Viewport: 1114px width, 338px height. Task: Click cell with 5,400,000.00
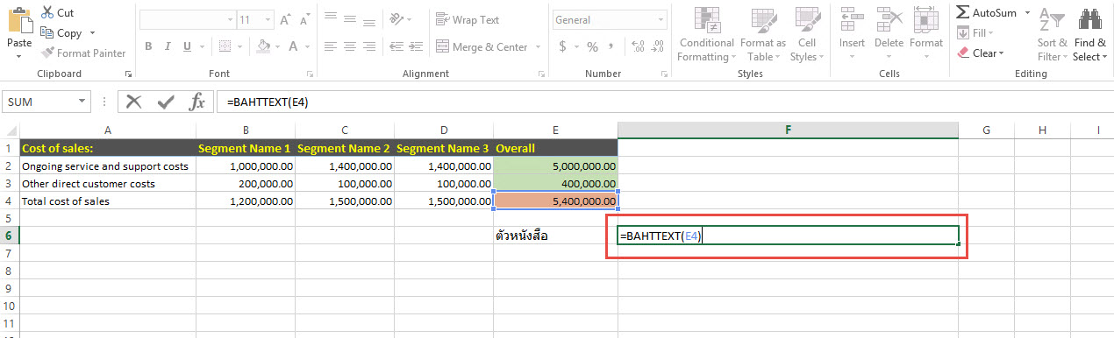tap(556, 201)
